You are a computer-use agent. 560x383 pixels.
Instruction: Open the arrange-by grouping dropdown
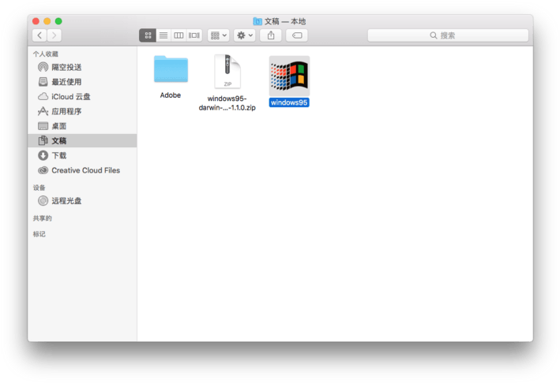(x=219, y=35)
